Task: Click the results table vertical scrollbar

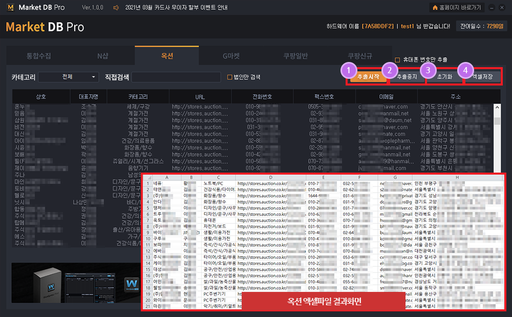Action: point(497,138)
